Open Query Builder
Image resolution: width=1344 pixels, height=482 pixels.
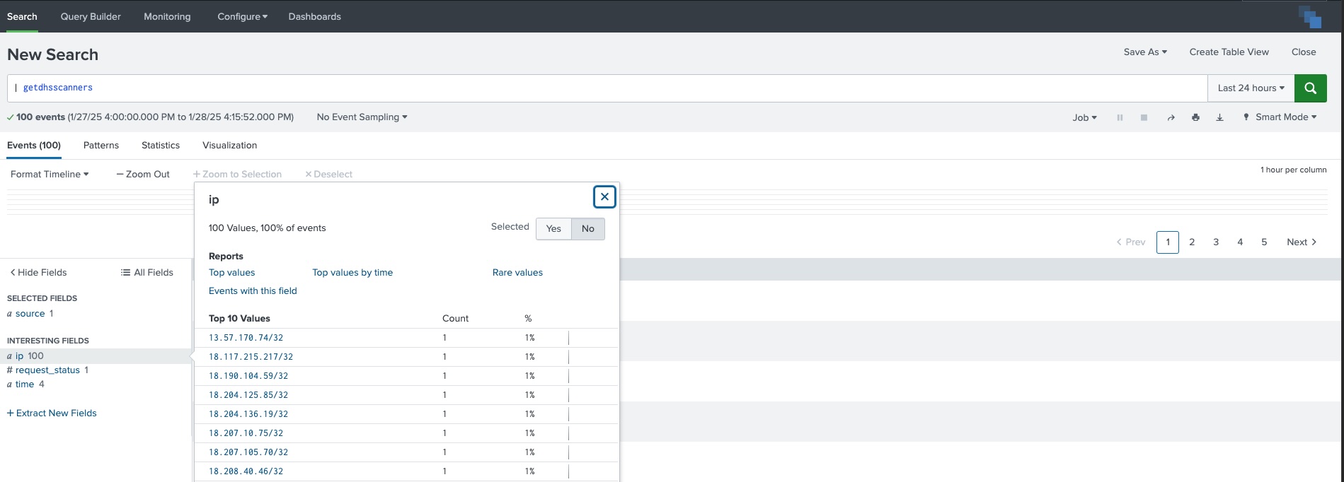coord(91,16)
